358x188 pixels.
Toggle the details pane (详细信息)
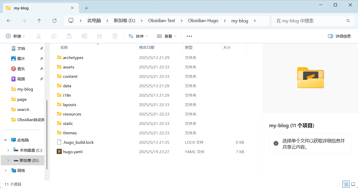coord(339,36)
